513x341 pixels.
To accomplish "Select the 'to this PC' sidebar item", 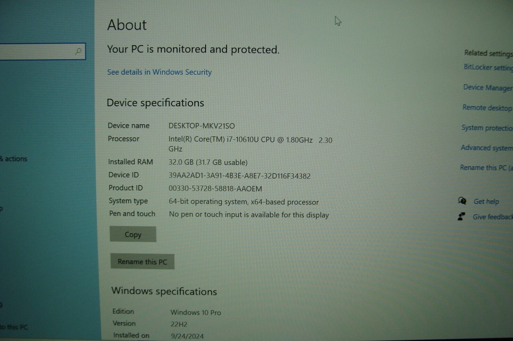I will pos(14,327).
